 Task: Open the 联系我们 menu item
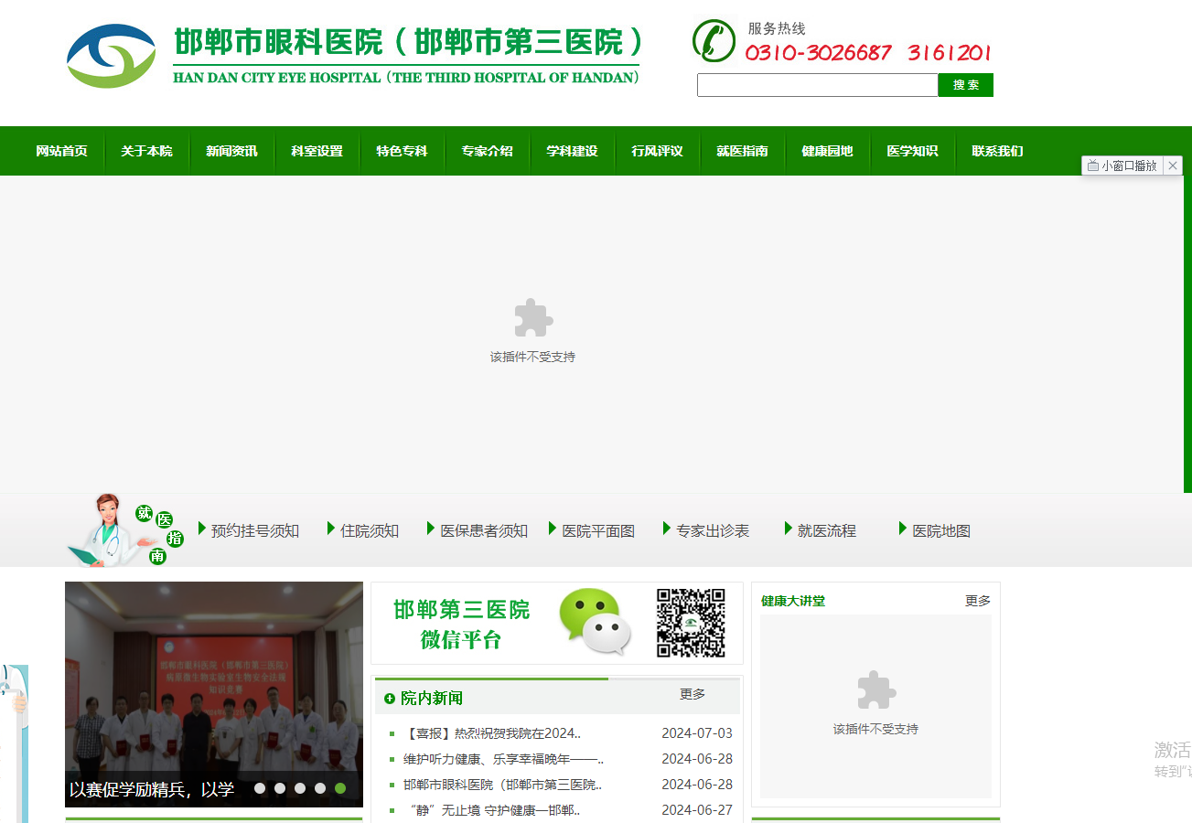click(997, 151)
